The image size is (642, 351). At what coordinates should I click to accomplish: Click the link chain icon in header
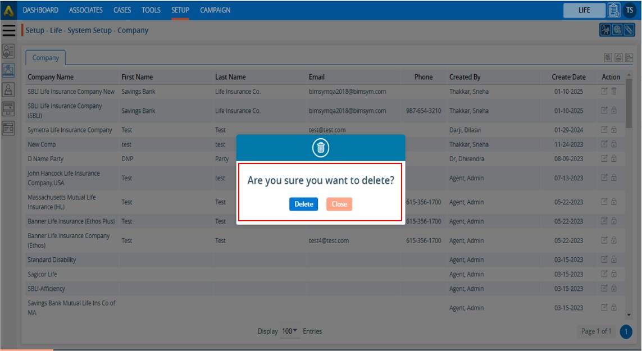(629, 30)
